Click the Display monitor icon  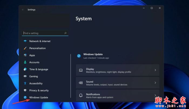click(x=81, y=70)
